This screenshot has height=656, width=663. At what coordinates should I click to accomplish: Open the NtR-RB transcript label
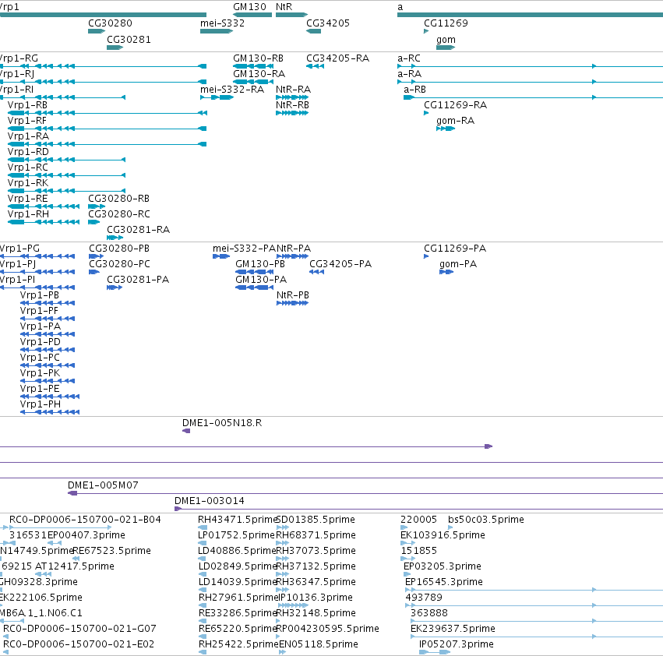pyautogui.click(x=293, y=105)
